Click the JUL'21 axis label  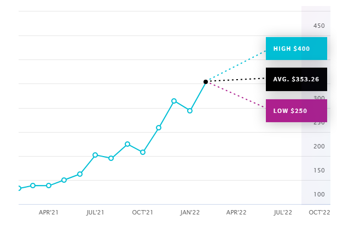tap(95, 212)
